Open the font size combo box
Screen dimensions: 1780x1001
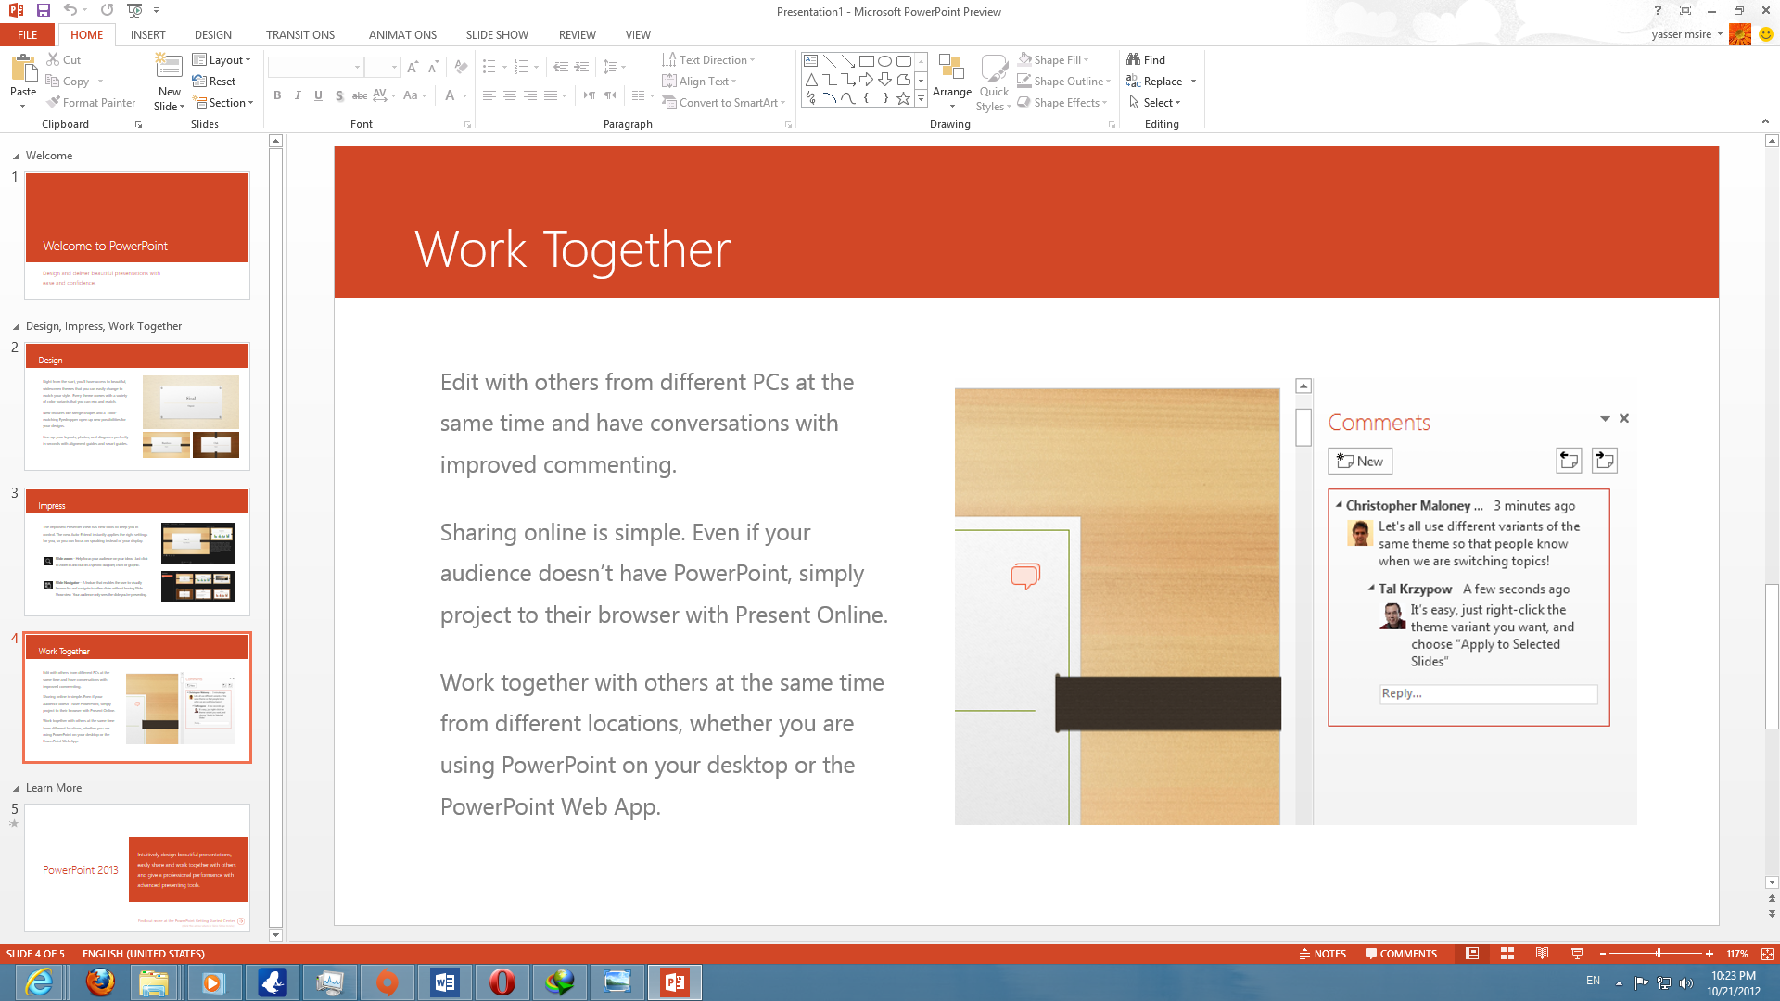[383, 67]
